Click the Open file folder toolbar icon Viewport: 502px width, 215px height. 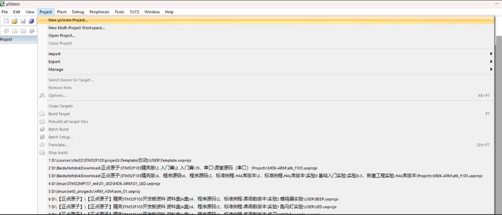(14, 21)
